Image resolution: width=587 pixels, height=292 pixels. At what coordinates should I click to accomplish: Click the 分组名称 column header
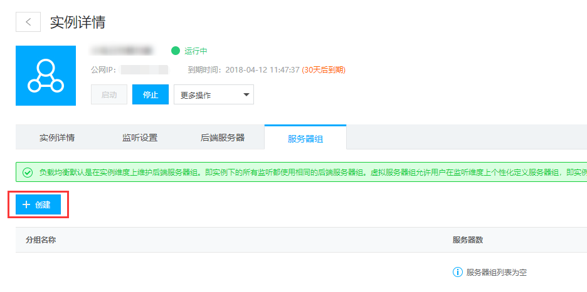pyautogui.click(x=41, y=240)
